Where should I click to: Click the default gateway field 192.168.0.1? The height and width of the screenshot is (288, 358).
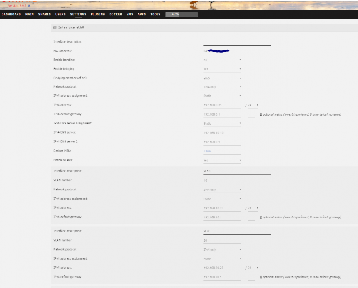click(222, 114)
